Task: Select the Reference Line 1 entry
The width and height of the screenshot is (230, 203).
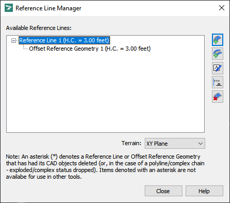Action: 64,40
